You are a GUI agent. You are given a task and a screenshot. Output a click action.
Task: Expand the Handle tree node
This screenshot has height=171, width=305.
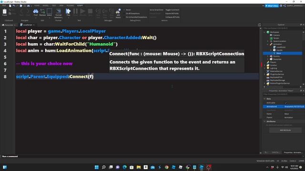click(x=271, y=50)
